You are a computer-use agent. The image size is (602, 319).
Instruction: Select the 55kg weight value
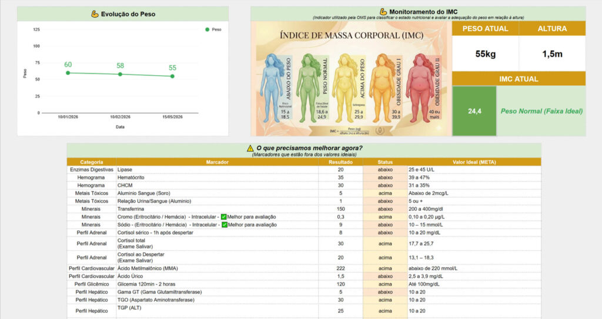click(x=485, y=54)
